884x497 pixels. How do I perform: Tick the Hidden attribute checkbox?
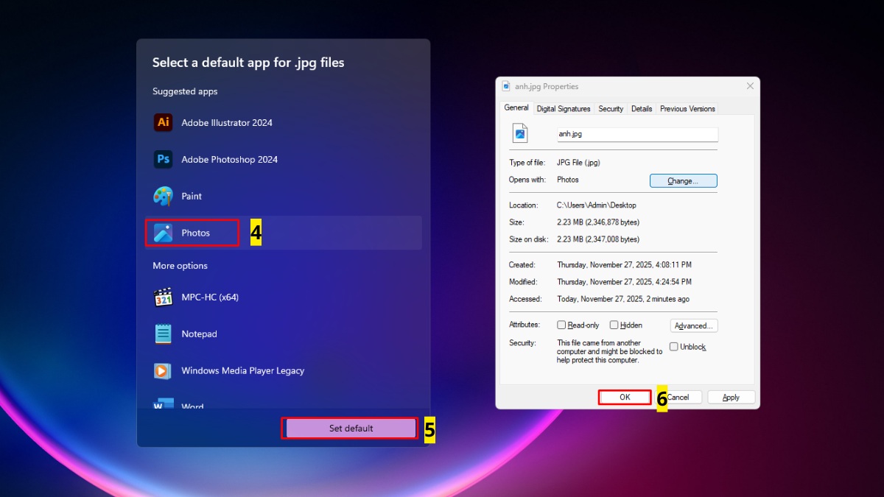point(614,325)
